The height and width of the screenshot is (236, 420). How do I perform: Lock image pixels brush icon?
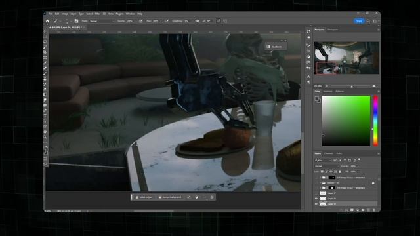point(327,172)
